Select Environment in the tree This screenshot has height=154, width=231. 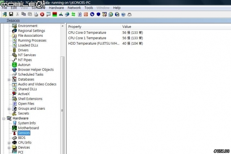pos(28,26)
